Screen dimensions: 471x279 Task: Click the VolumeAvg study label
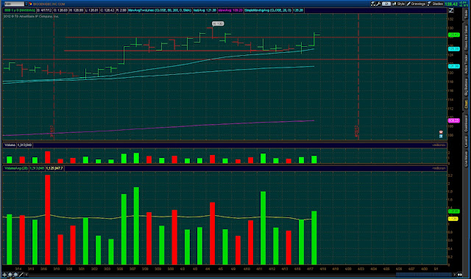click(16, 168)
